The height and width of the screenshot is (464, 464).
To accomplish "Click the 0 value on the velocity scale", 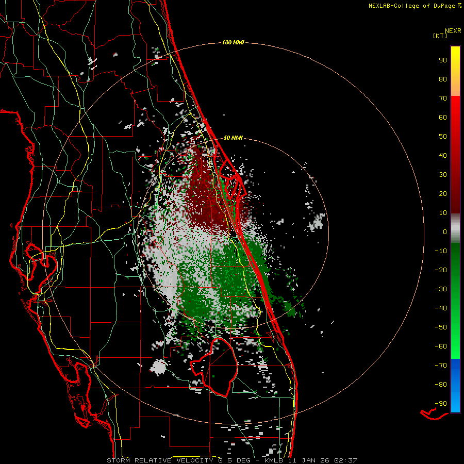I will (445, 231).
